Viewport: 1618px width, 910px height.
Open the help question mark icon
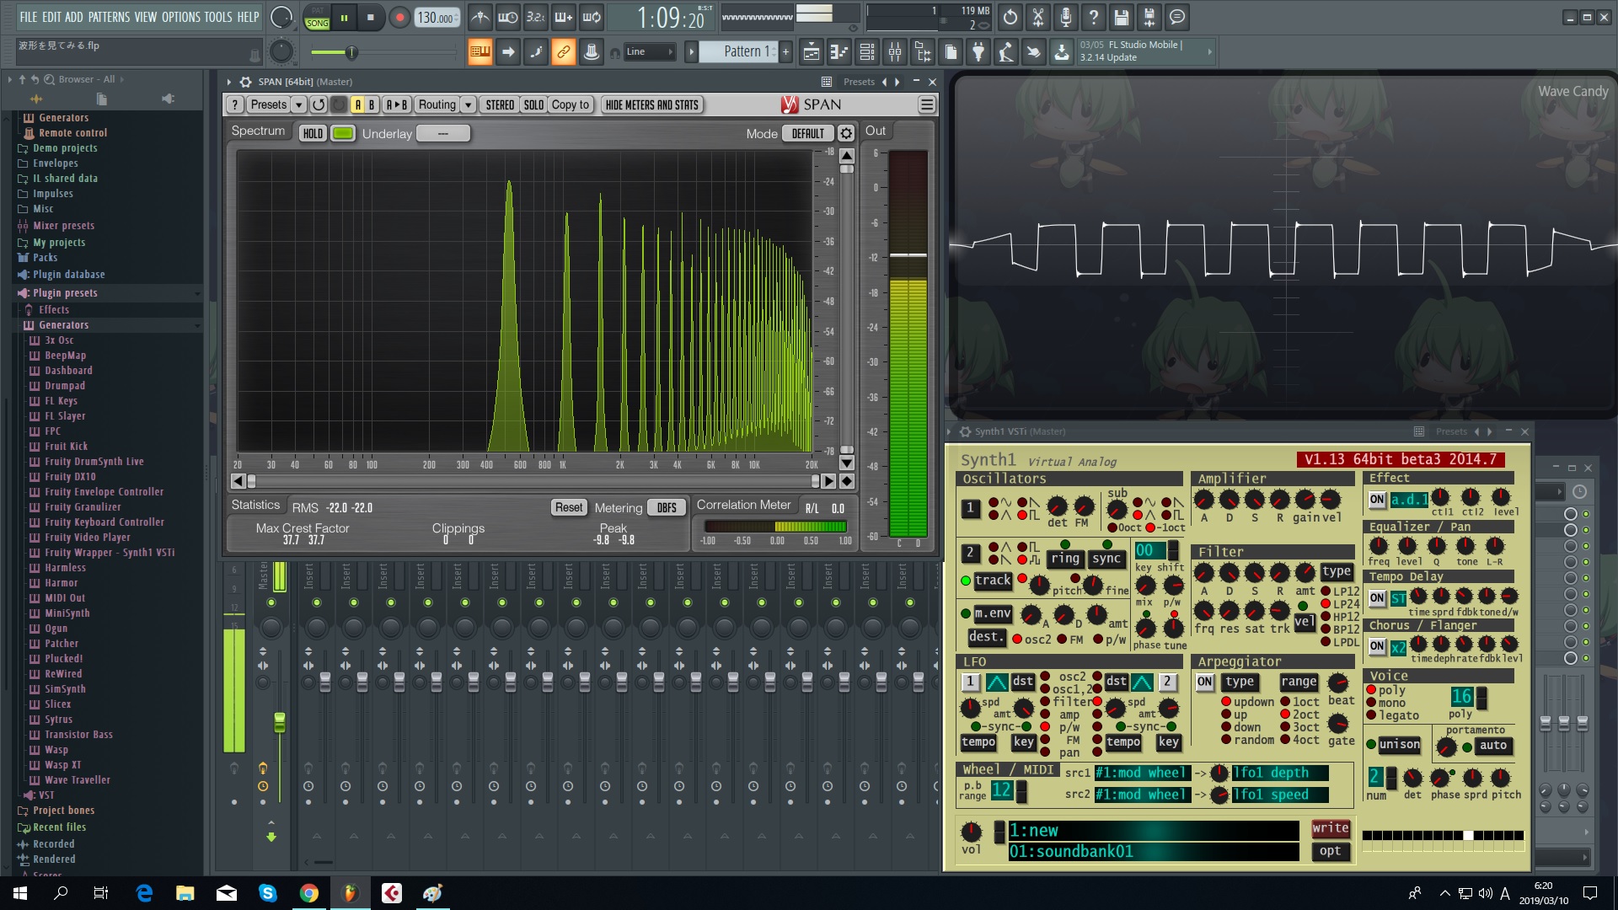1094,17
